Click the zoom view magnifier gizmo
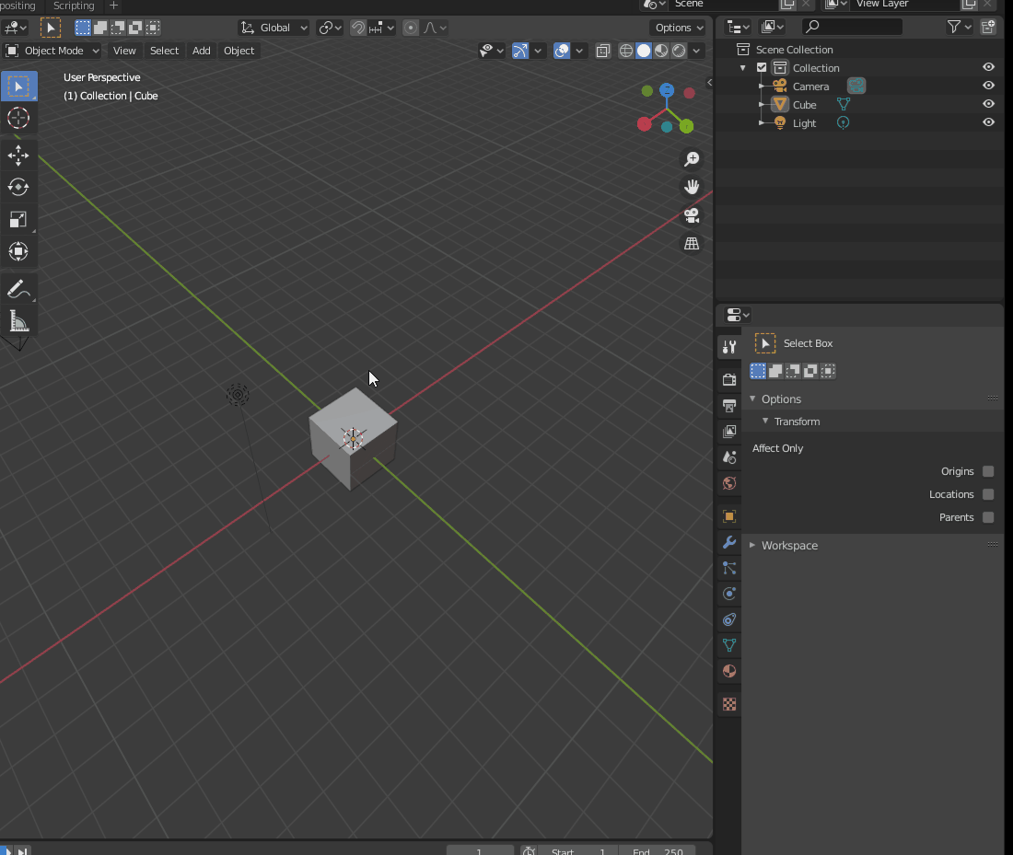The width and height of the screenshot is (1013, 855). 692,159
